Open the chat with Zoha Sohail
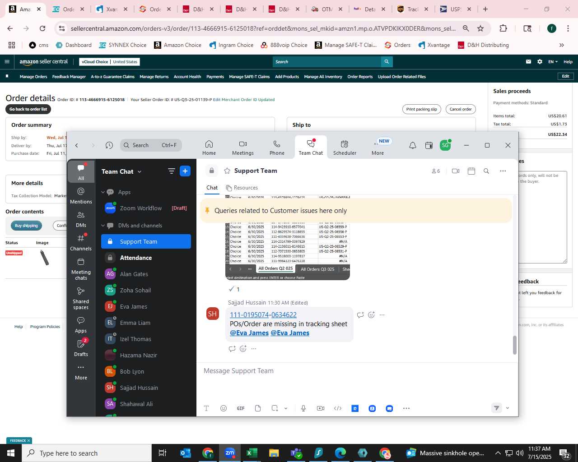Screen dimensions: 578x462 coord(146,290)
